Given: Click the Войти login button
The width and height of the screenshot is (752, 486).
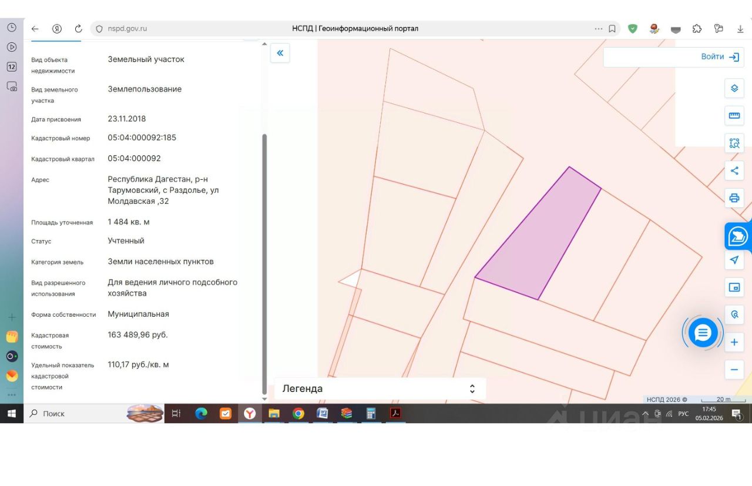Looking at the screenshot, I should pyautogui.click(x=720, y=57).
